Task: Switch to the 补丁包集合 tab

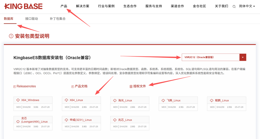Action: [57, 19]
